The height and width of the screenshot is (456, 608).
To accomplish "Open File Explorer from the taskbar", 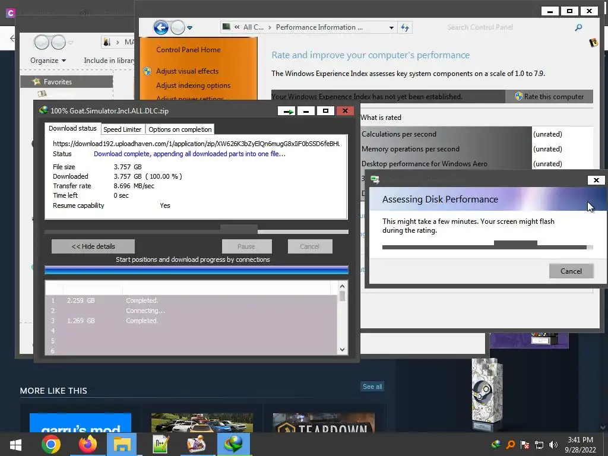I will (x=122, y=444).
